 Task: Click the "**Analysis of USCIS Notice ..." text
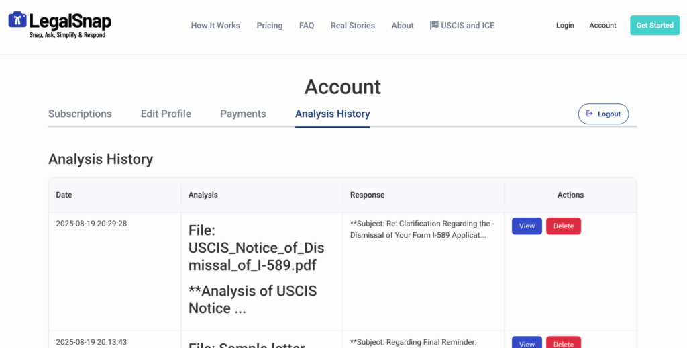252,299
